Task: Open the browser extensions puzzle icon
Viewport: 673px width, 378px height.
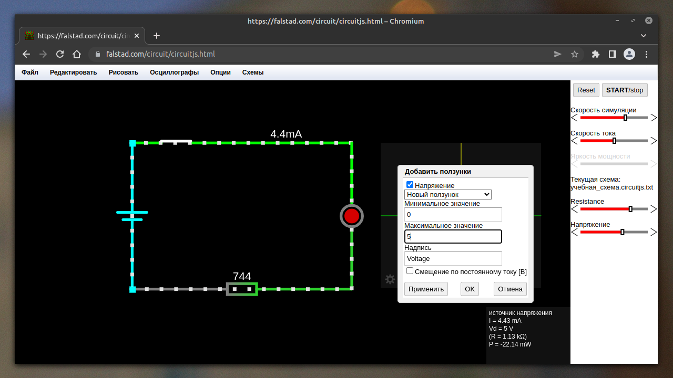Action: coord(596,54)
